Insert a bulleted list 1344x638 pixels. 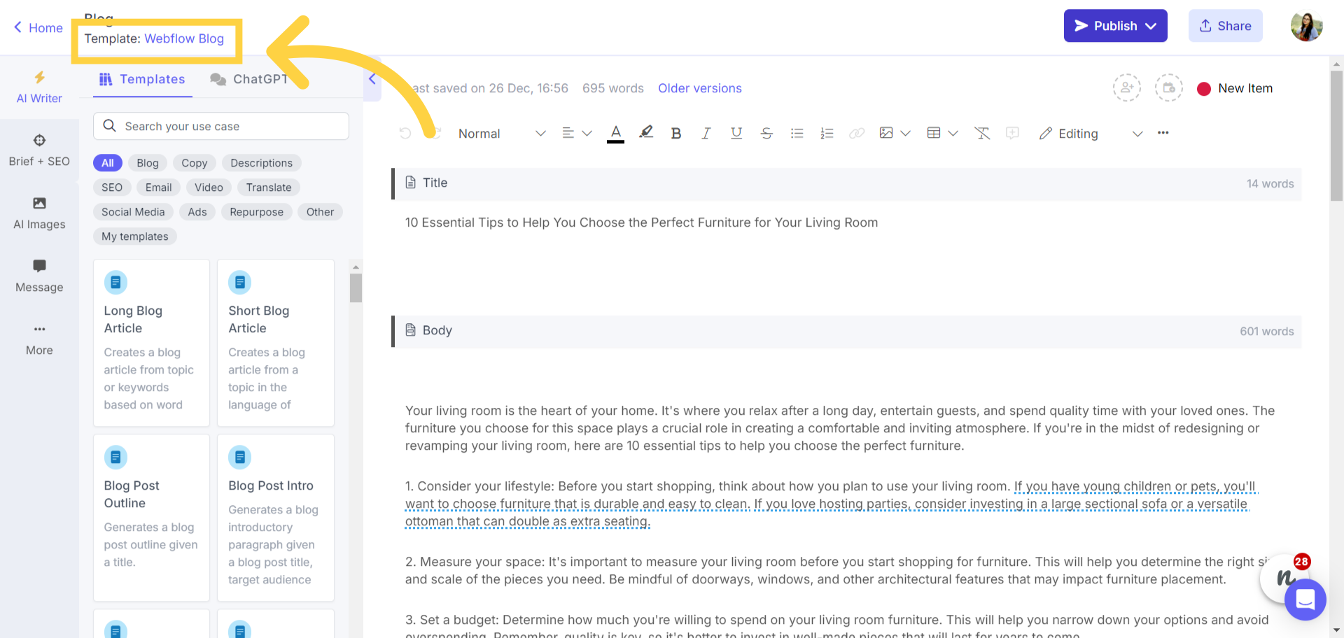pyautogui.click(x=797, y=133)
